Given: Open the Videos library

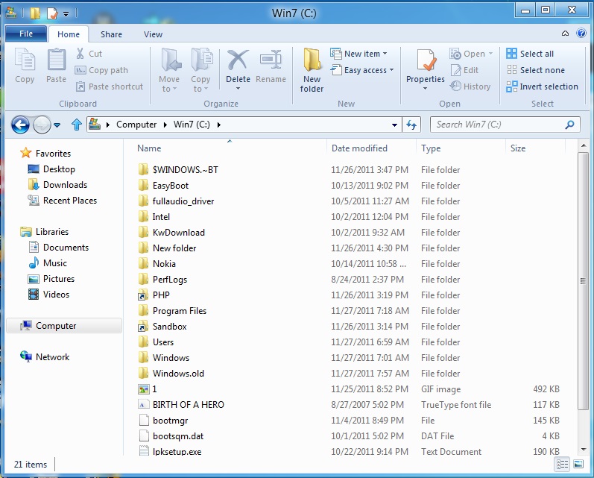Looking at the screenshot, I should 48,295.
